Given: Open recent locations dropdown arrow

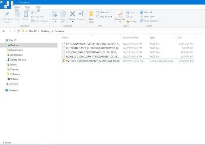Looking at the screenshot, I should tap(15, 31).
